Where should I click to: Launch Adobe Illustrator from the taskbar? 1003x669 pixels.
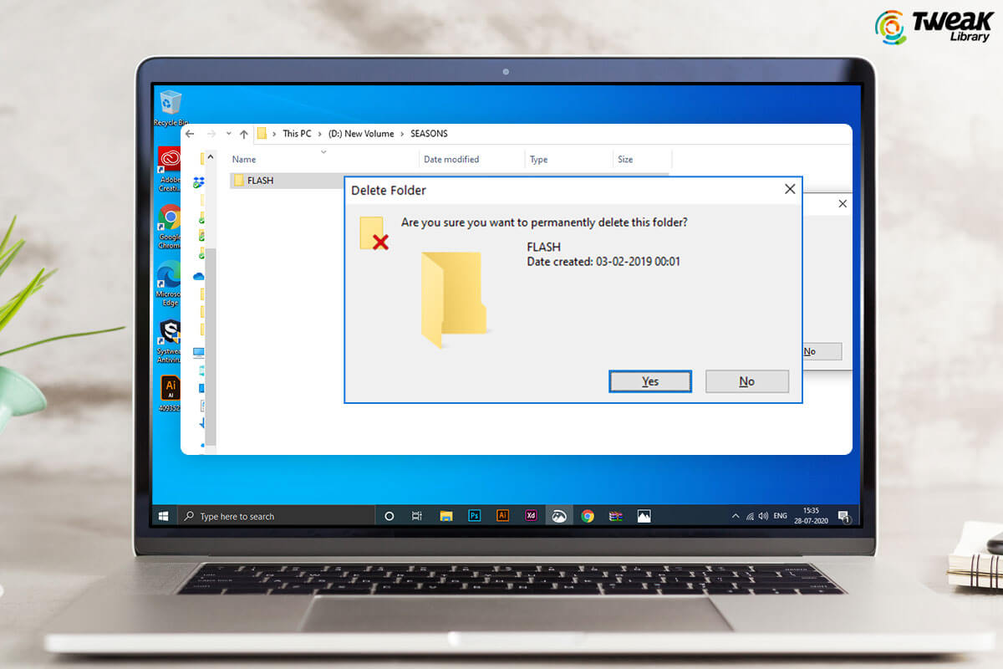click(502, 515)
